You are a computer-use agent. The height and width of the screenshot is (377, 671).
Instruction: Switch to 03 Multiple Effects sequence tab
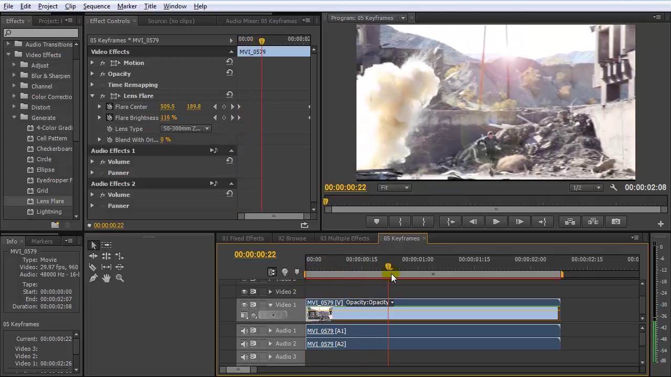[344, 238]
